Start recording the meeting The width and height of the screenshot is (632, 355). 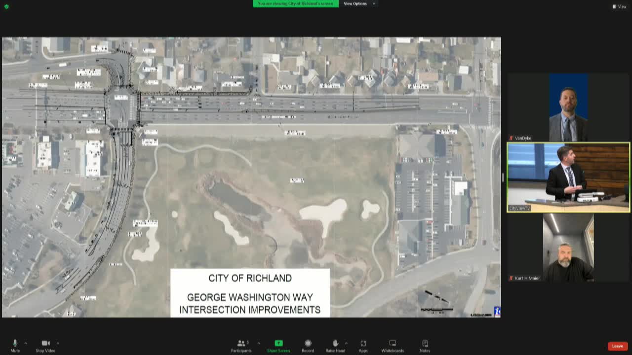[308, 344]
